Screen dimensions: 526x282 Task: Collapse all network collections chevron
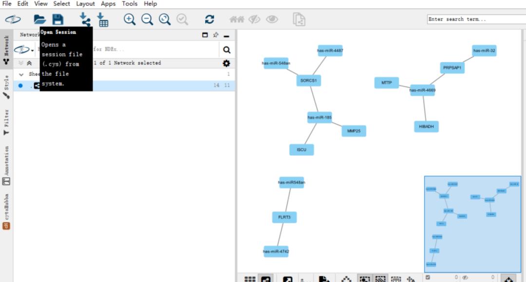[29, 63]
